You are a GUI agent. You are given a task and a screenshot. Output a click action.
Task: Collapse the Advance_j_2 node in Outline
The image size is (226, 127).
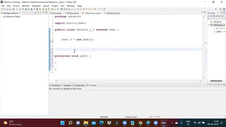tap(209, 25)
